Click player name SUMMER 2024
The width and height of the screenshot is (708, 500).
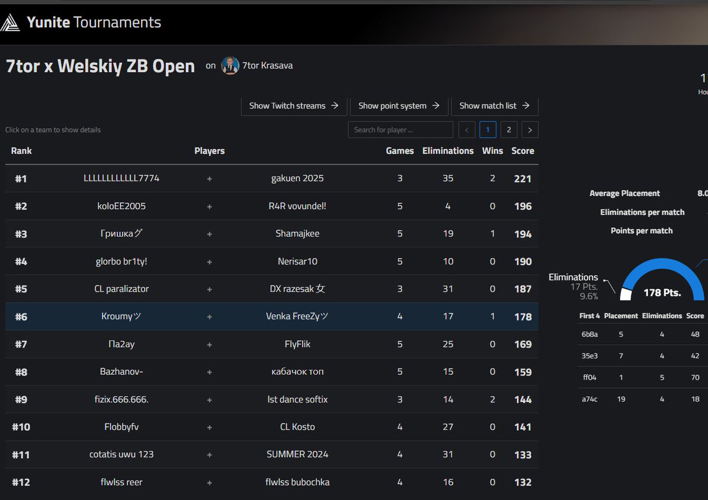click(297, 455)
